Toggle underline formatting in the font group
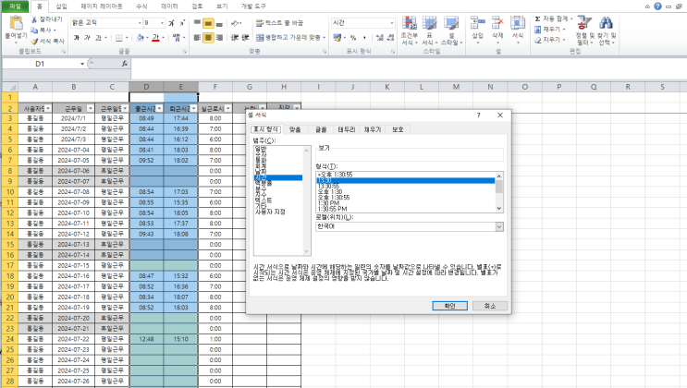The height and width of the screenshot is (388, 687). pos(100,38)
